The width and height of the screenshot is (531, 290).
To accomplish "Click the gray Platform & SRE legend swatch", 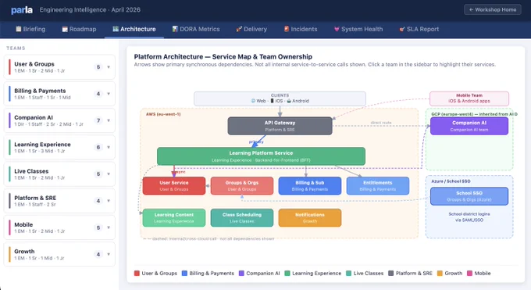I will click(390, 274).
